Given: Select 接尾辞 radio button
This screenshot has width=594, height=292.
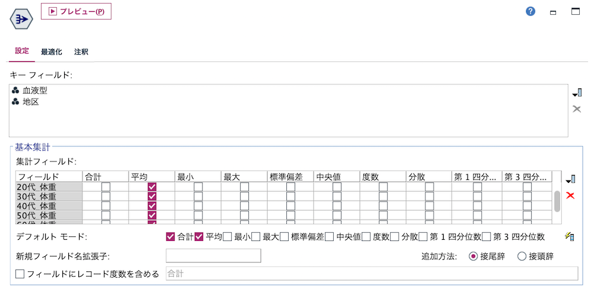Looking at the screenshot, I should tap(473, 256).
